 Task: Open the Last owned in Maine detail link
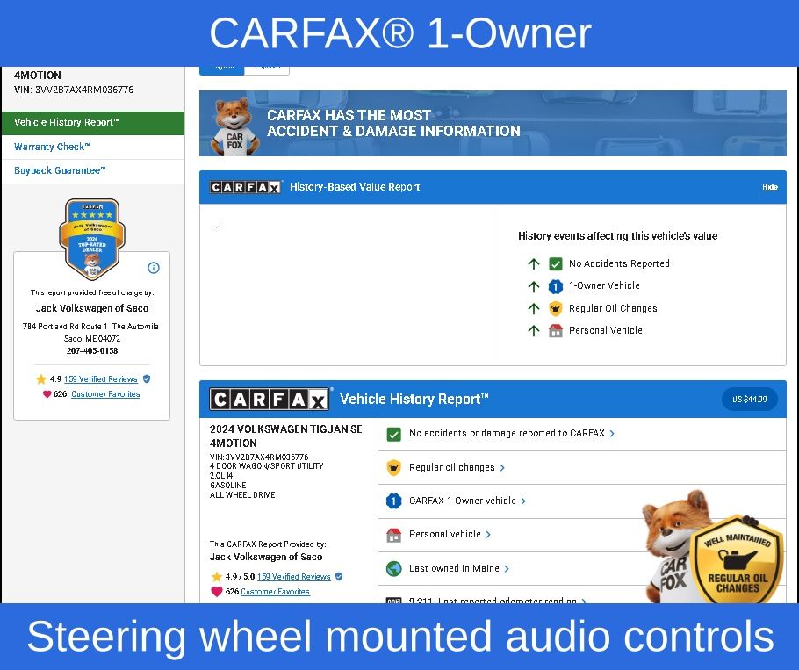454,569
